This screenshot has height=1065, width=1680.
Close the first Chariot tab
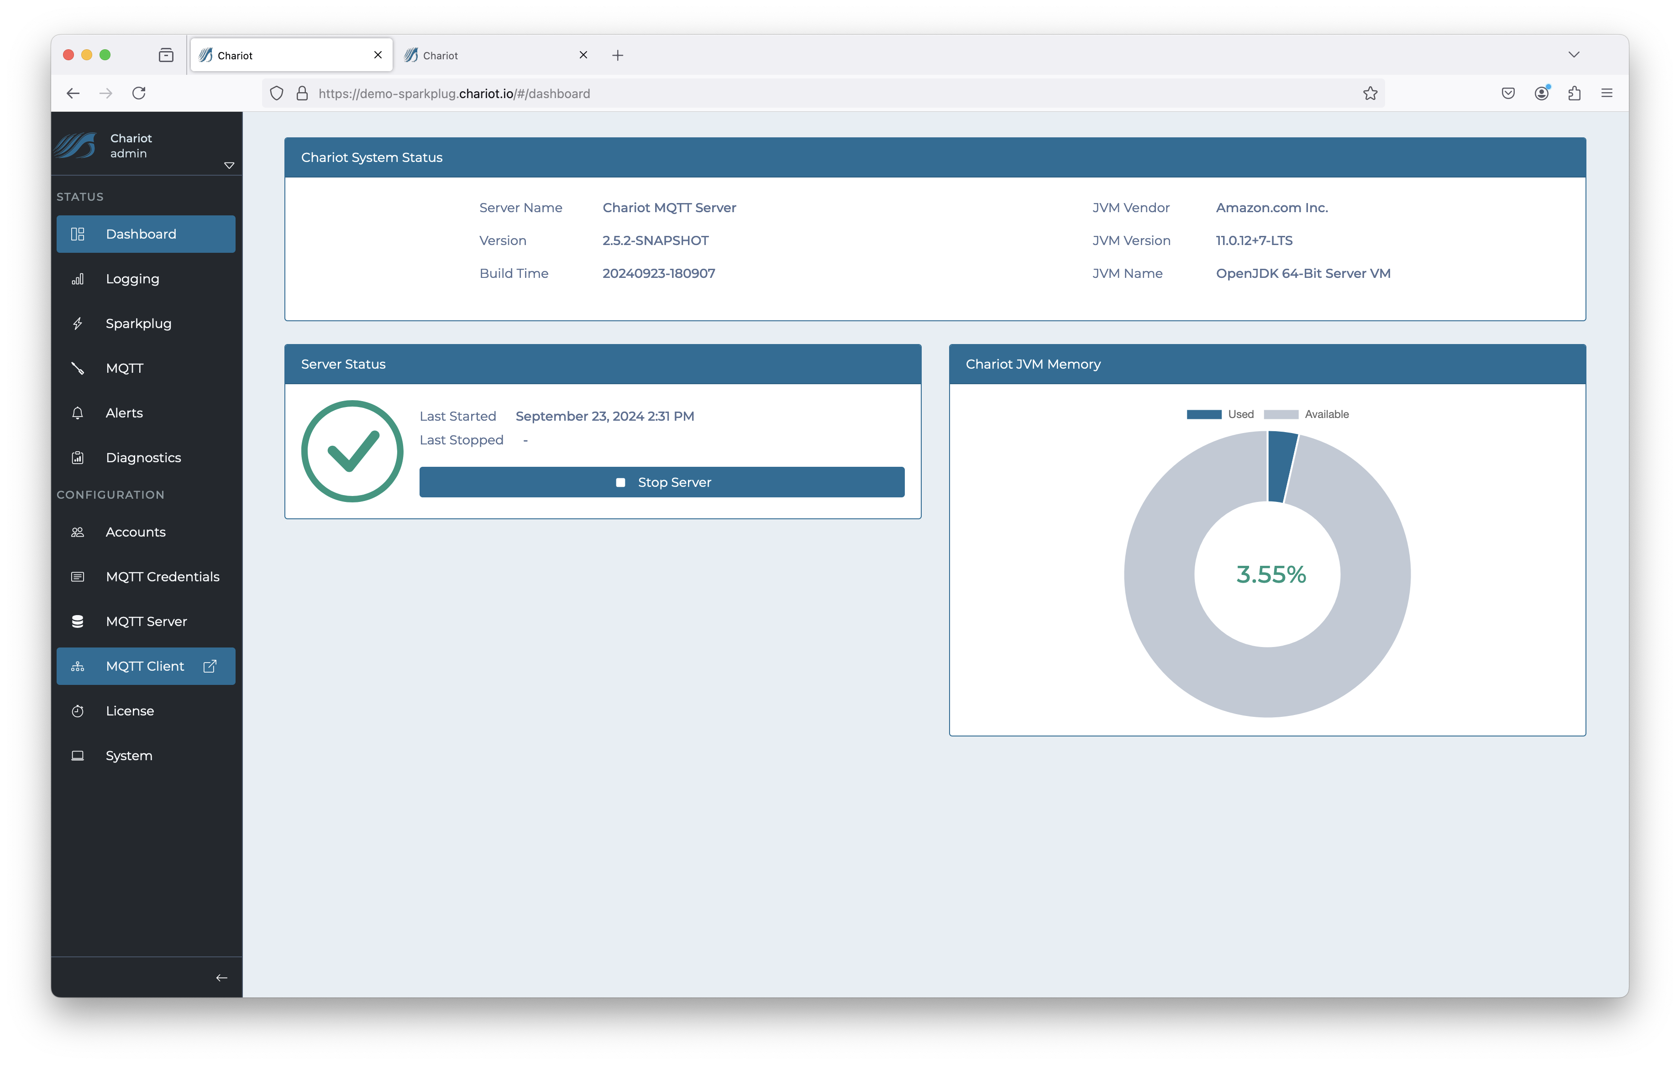378,55
